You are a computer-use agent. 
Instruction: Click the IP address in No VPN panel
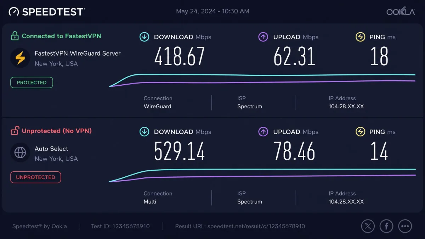click(x=346, y=201)
